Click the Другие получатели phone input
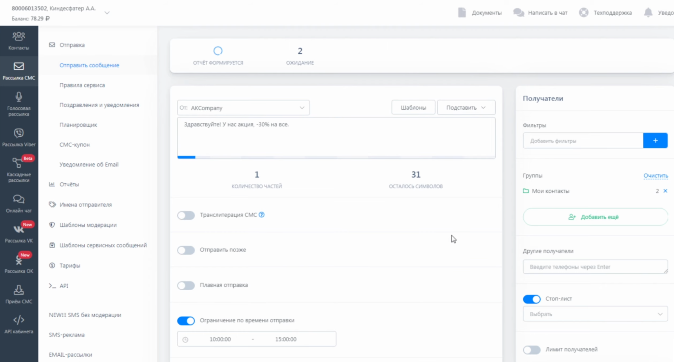 595,267
